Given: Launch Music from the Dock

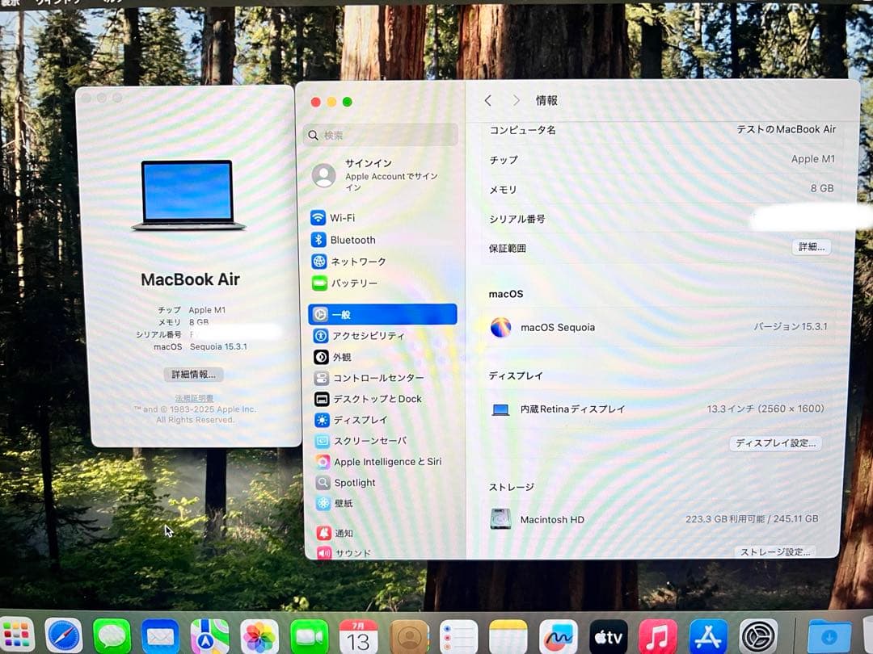Looking at the screenshot, I should point(657,636).
